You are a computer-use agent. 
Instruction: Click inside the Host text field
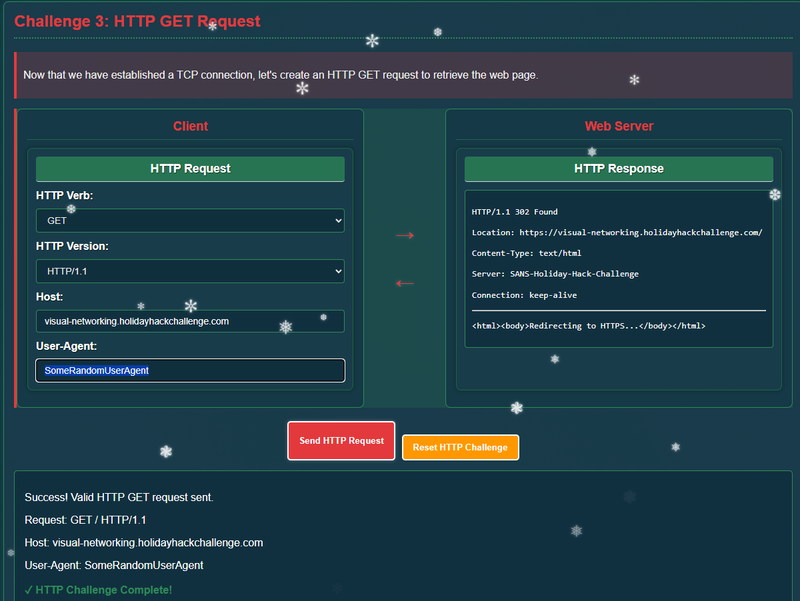[190, 320]
